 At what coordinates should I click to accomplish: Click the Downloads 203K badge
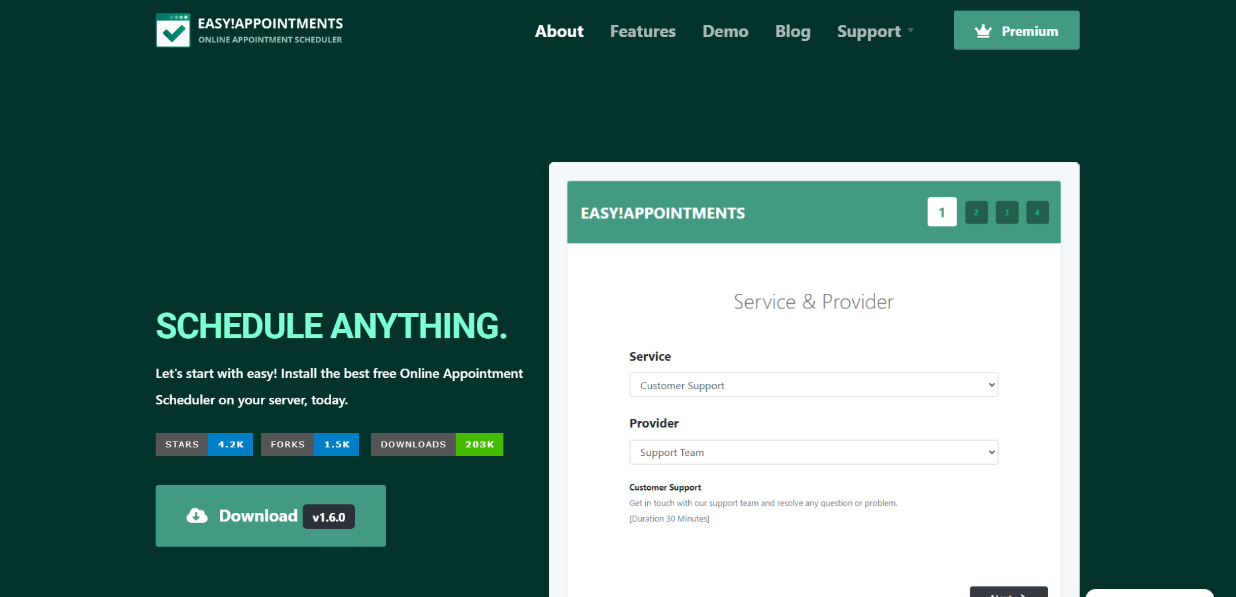tap(437, 445)
